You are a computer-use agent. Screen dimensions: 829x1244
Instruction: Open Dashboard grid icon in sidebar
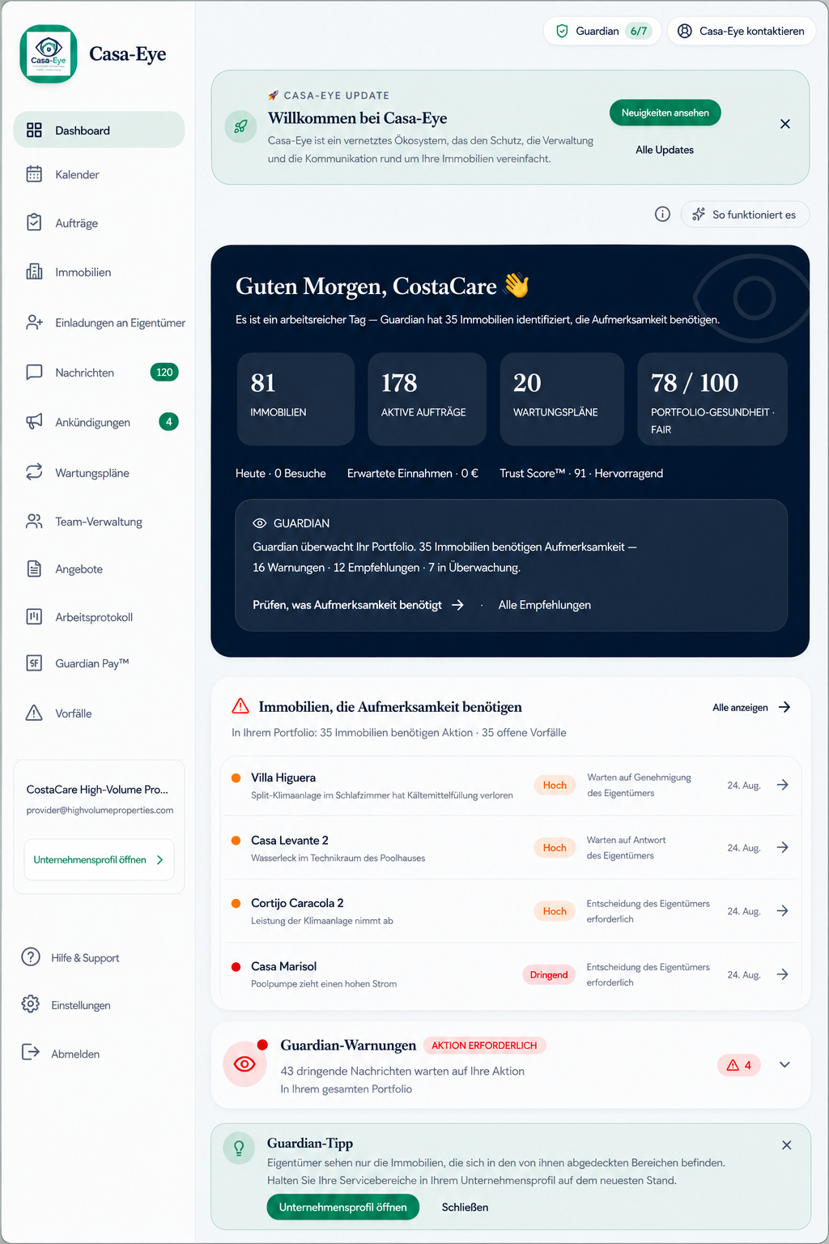pyautogui.click(x=34, y=130)
